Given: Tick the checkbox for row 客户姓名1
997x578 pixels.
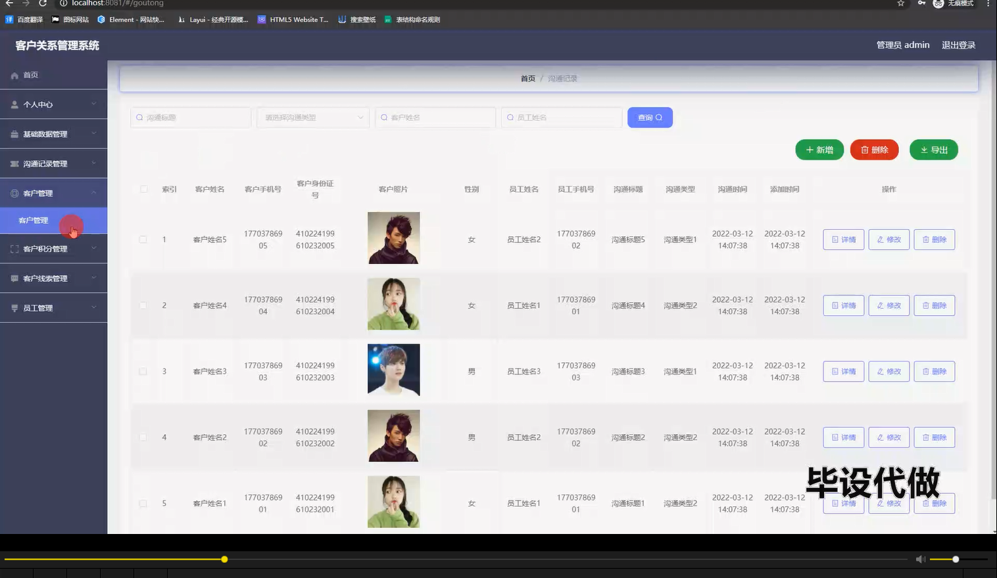Looking at the screenshot, I should (x=143, y=503).
